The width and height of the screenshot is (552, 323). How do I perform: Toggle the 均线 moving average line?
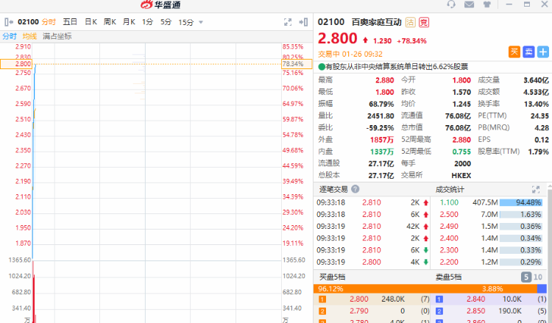click(x=29, y=36)
